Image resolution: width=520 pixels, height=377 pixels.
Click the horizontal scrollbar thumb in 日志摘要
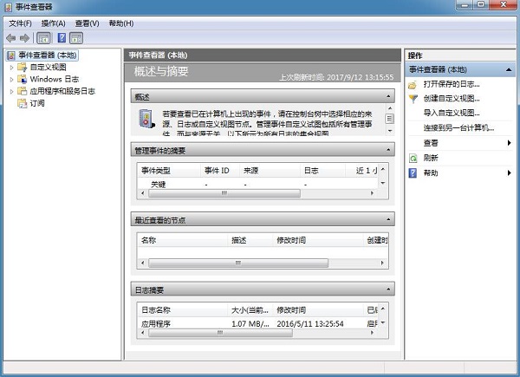[220, 333]
